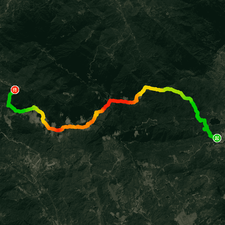Click the orange kink east of the central red section

(136, 99)
